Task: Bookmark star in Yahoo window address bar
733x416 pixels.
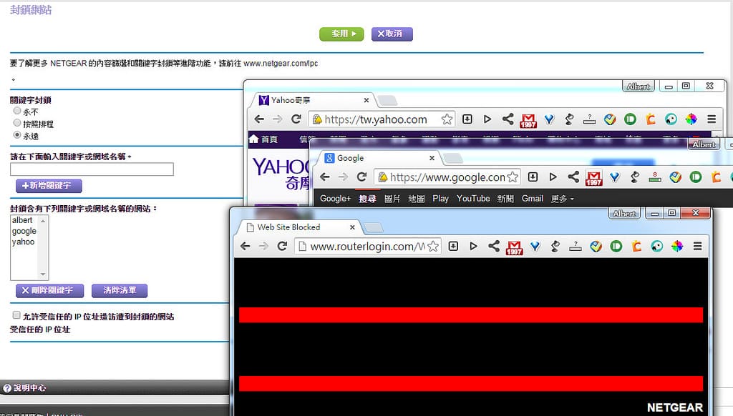Action: pos(447,119)
